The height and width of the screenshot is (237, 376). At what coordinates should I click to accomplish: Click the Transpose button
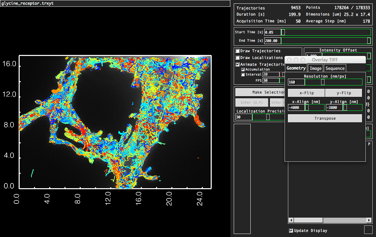click(325, 118)
